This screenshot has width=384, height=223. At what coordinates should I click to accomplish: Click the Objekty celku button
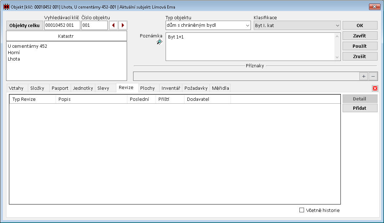tap(25, 25)
